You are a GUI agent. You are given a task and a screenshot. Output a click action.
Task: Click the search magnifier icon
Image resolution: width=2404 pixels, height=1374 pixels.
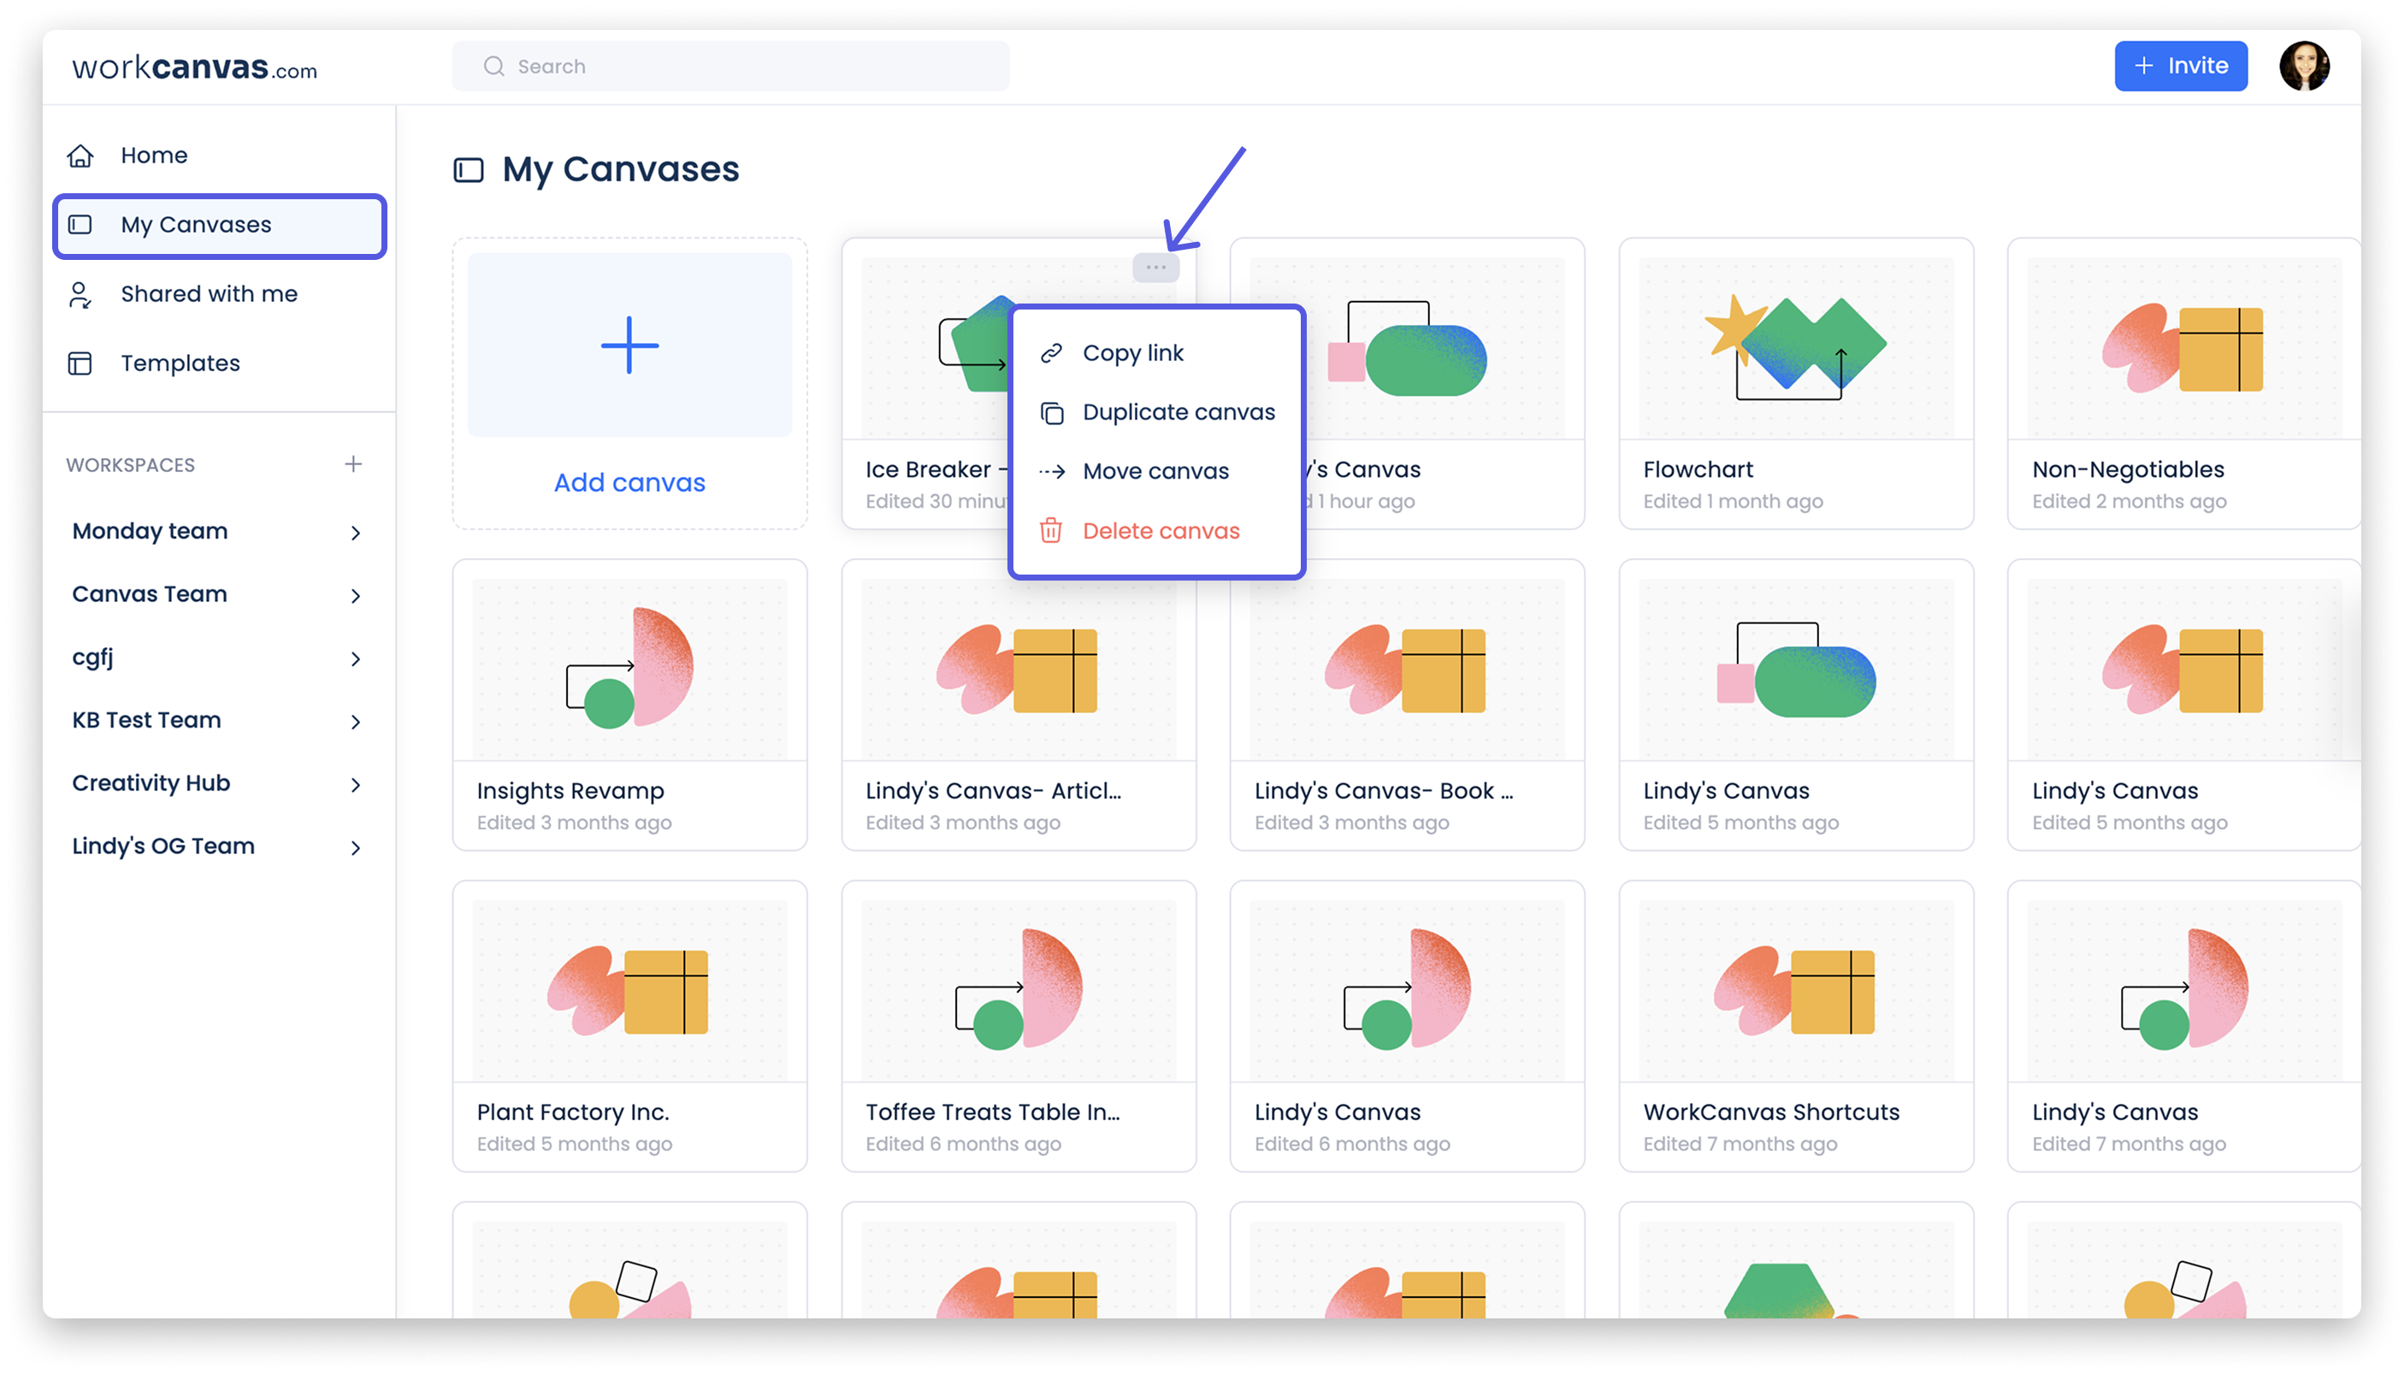click(493, 66)
